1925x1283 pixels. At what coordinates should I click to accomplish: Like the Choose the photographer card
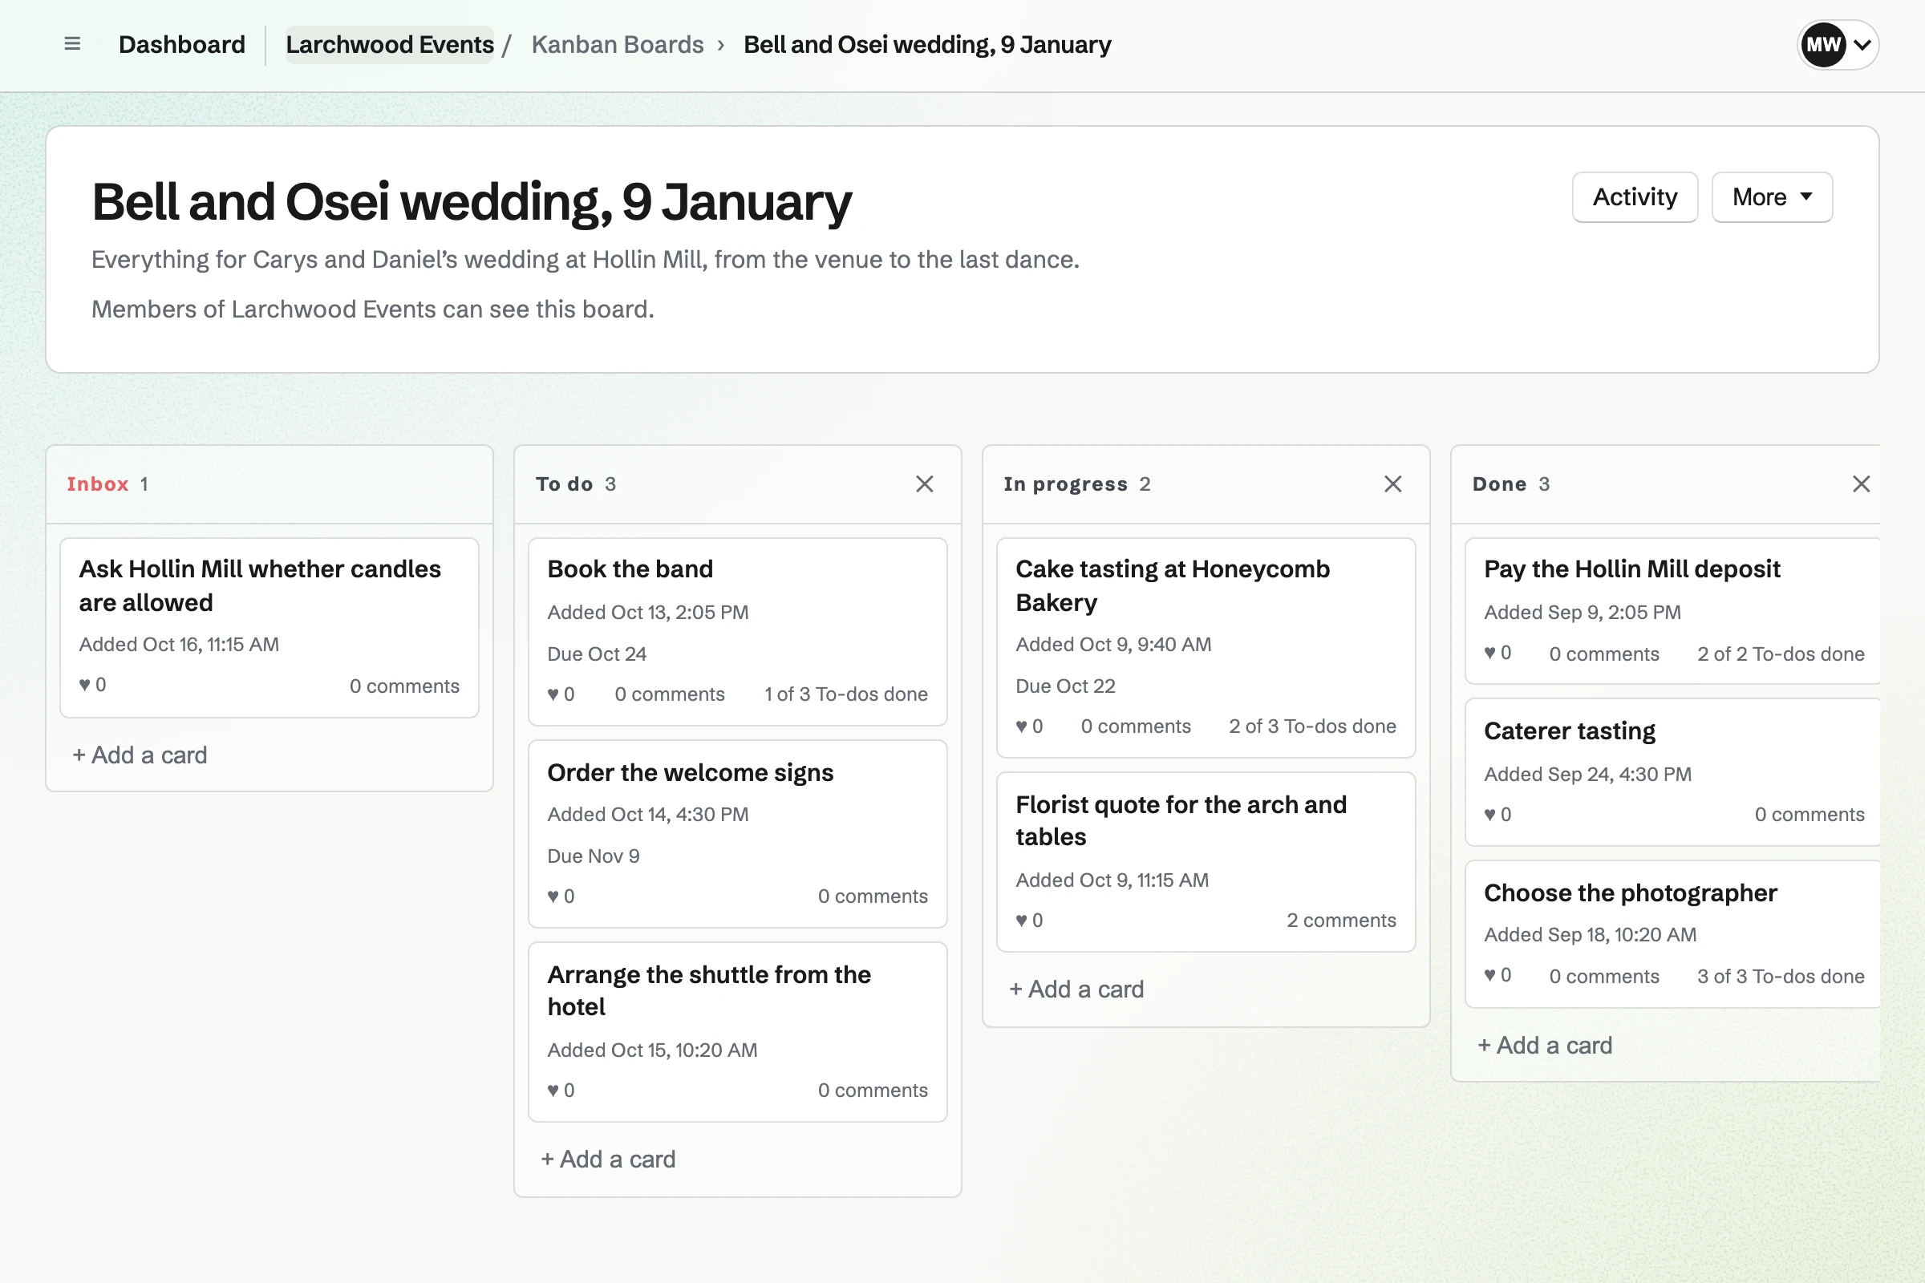[1497, 975]
